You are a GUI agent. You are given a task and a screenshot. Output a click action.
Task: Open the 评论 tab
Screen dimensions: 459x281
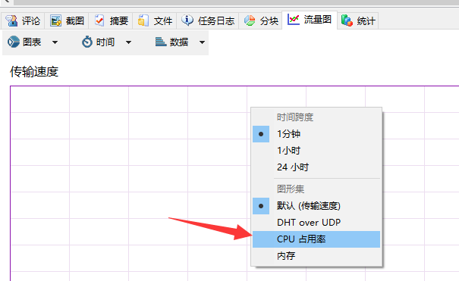23,20
